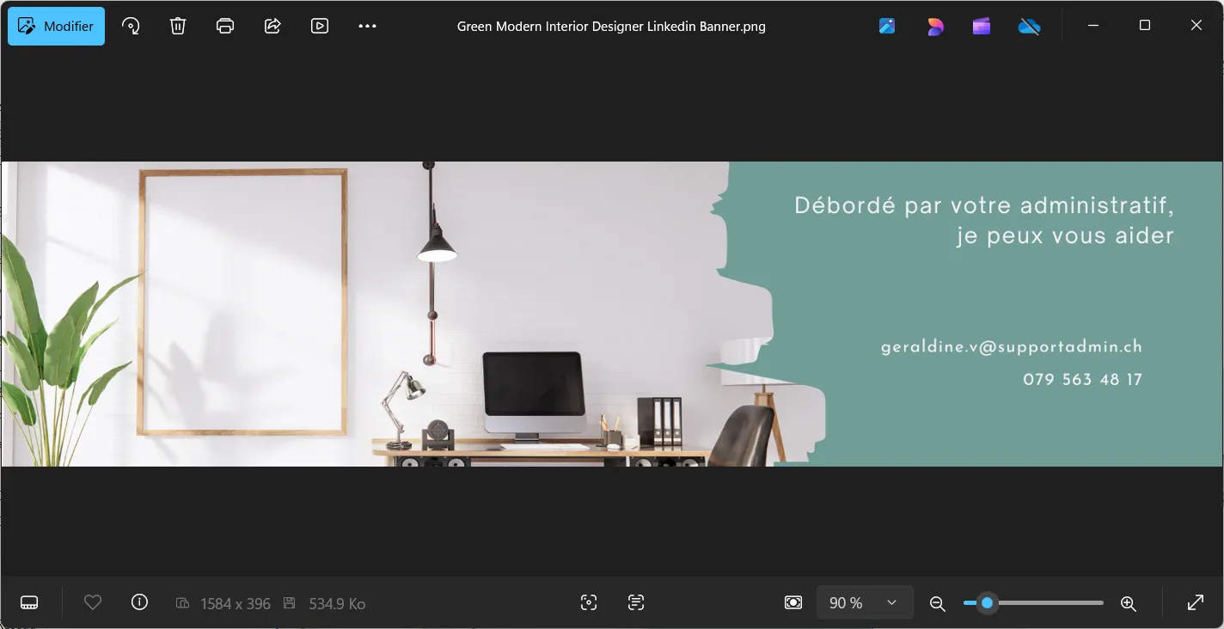
Task: Share the banner image
Action: (272, 26)
